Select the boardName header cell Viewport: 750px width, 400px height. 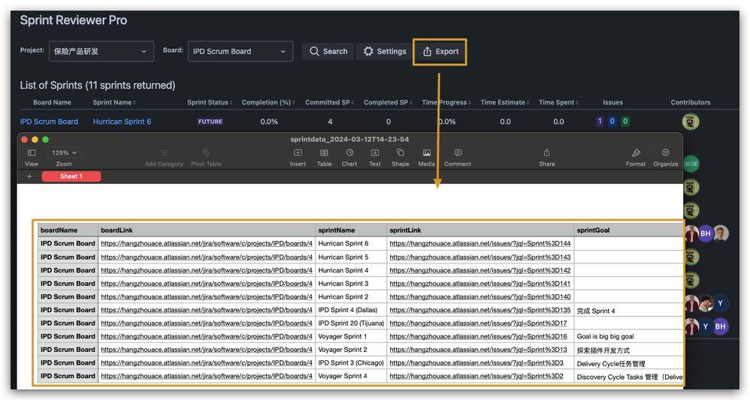click(68, 230)
